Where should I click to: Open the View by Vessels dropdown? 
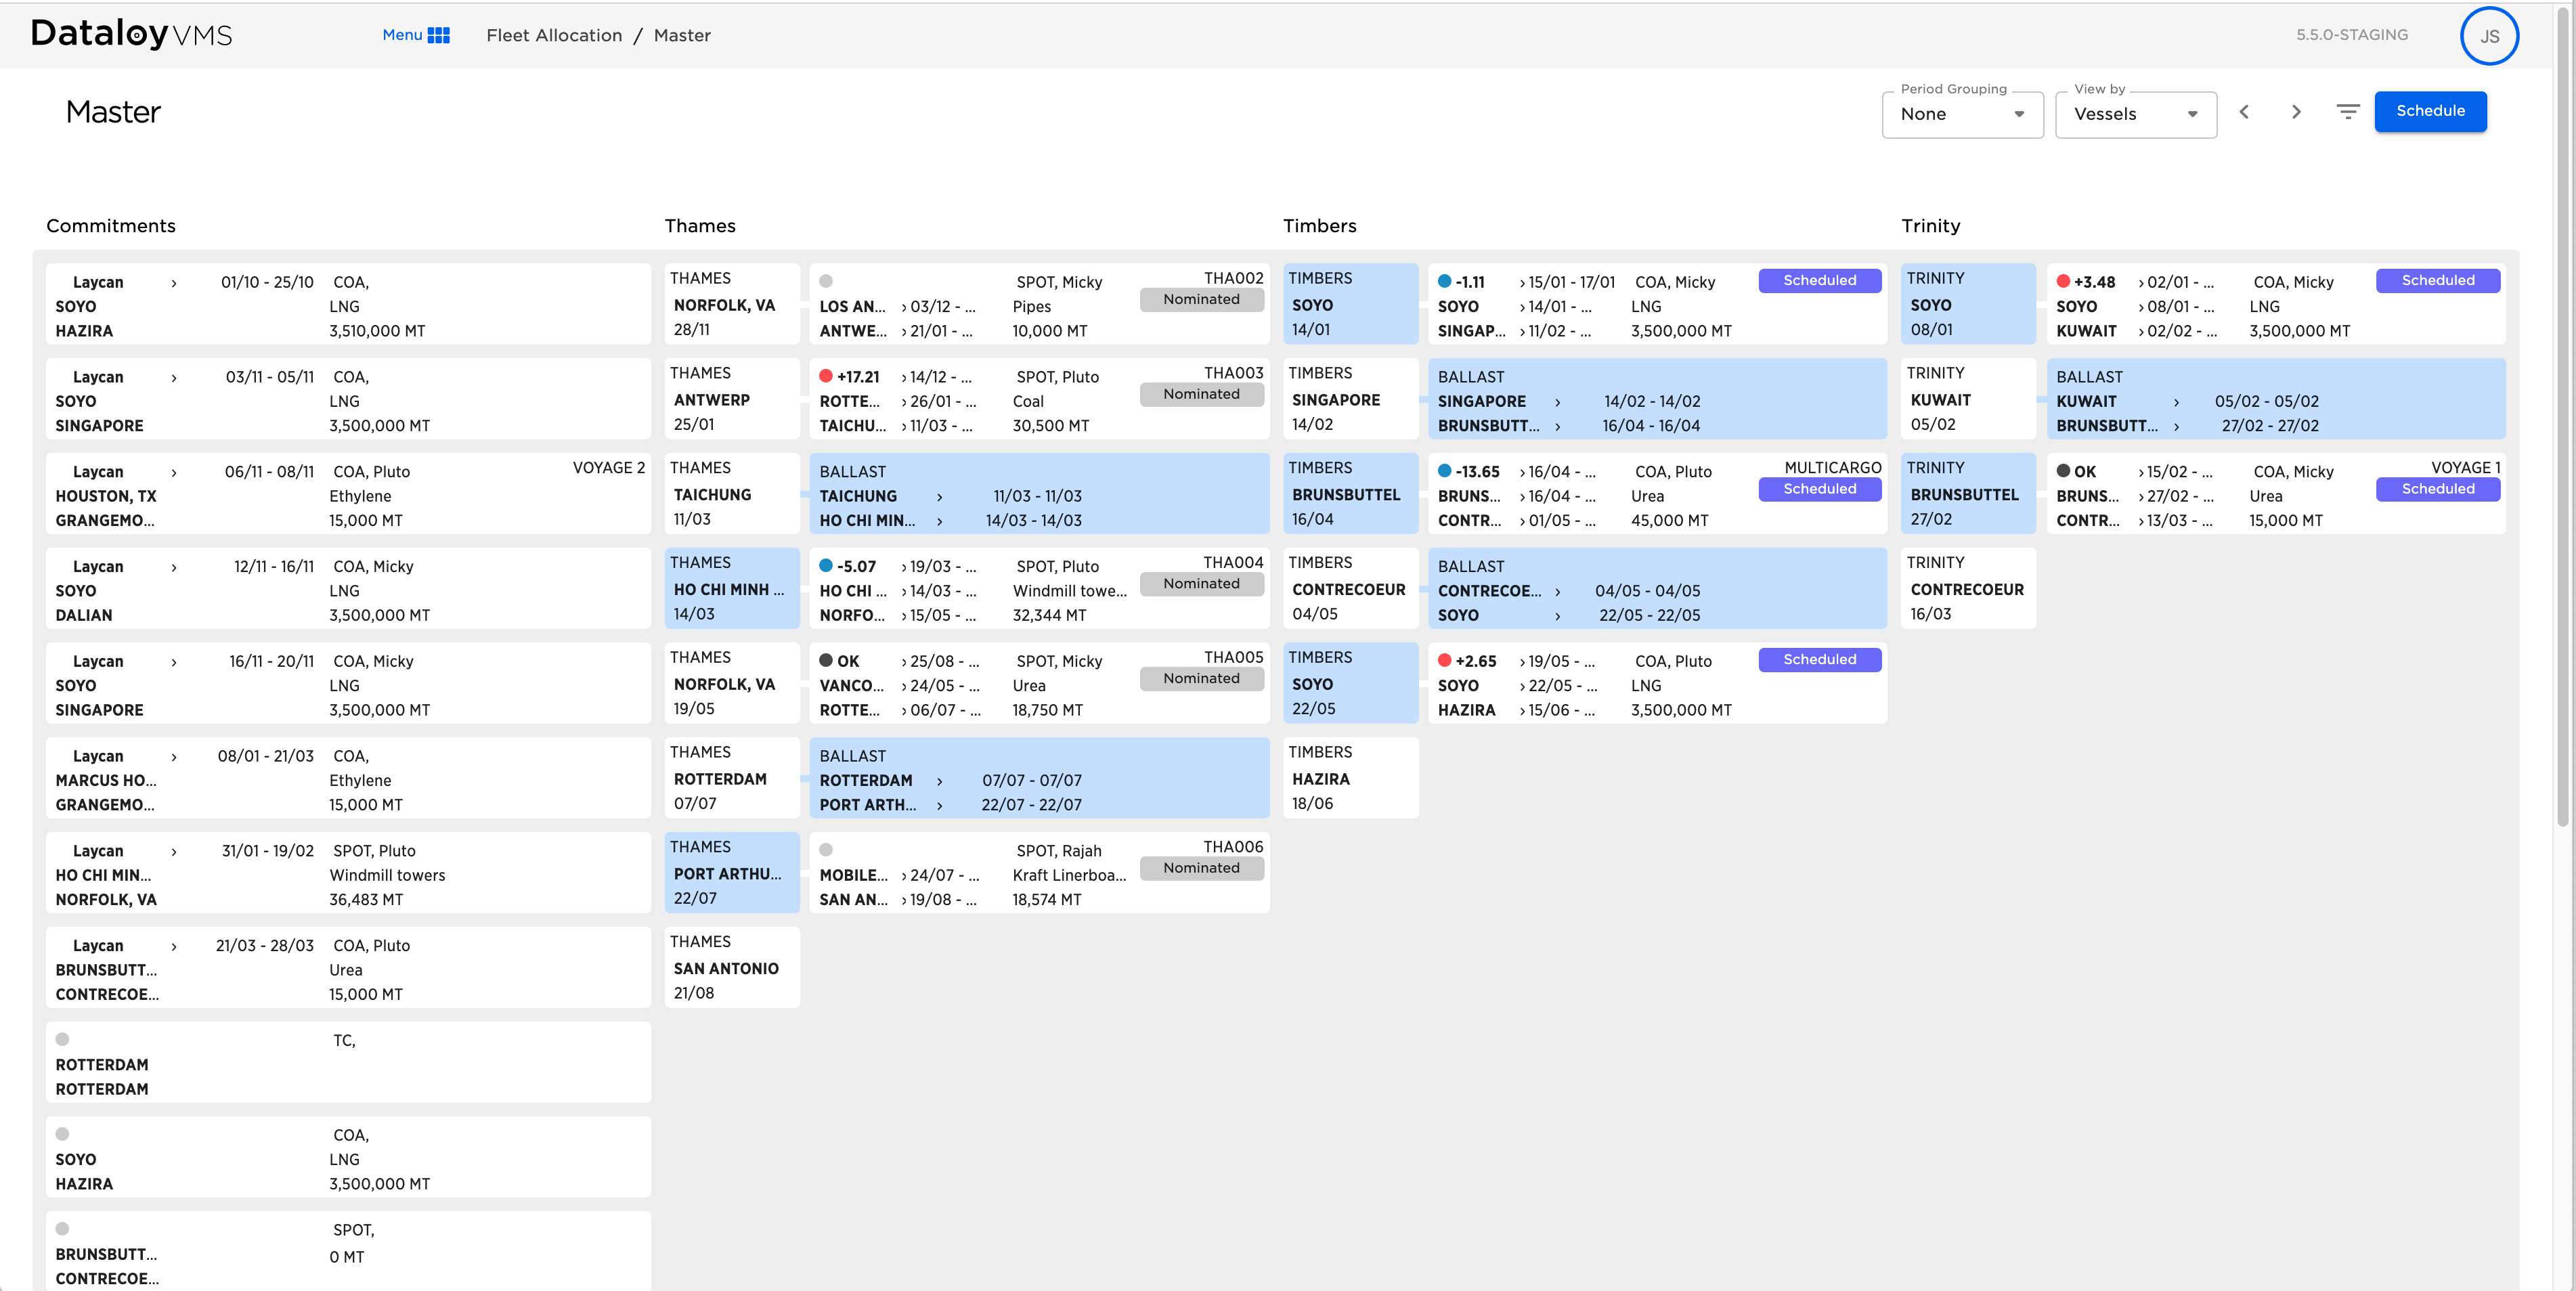pos(2135,114)
